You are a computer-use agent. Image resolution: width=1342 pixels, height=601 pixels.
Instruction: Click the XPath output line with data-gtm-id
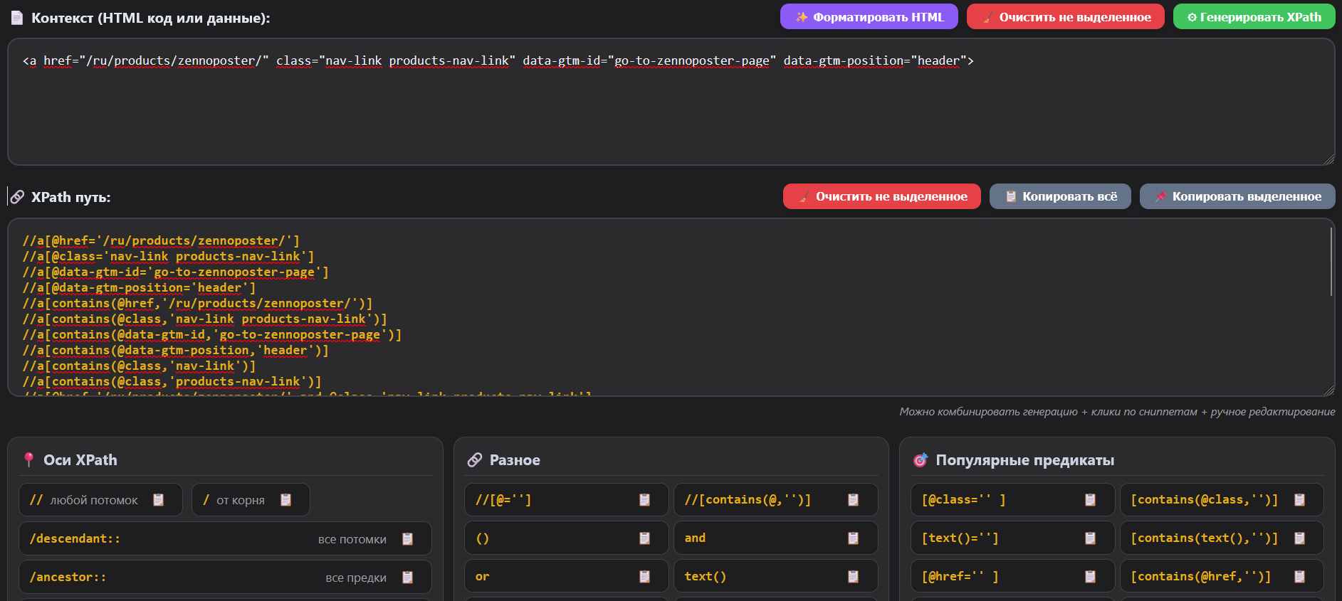coord(175,272)
